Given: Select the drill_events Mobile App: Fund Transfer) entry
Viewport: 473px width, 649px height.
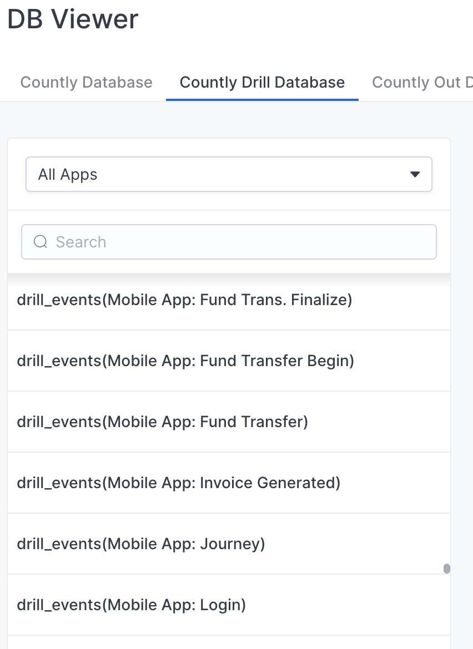Looking at the screenshot, I should (229, 422).
